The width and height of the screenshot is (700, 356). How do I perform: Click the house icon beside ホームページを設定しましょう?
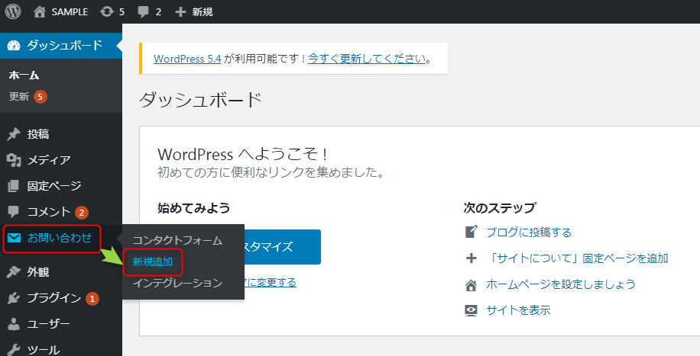click(471, 284)
